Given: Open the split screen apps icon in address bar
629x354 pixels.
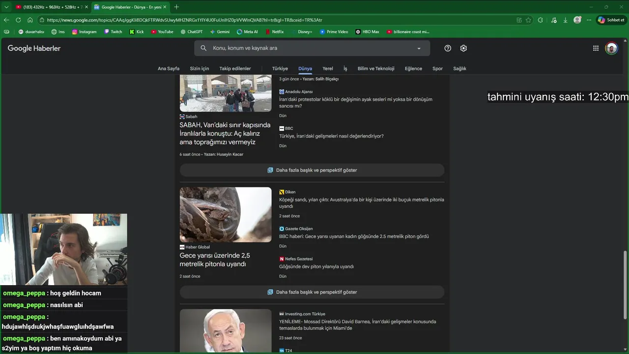Looking at the screenshot, I should 519,20.
